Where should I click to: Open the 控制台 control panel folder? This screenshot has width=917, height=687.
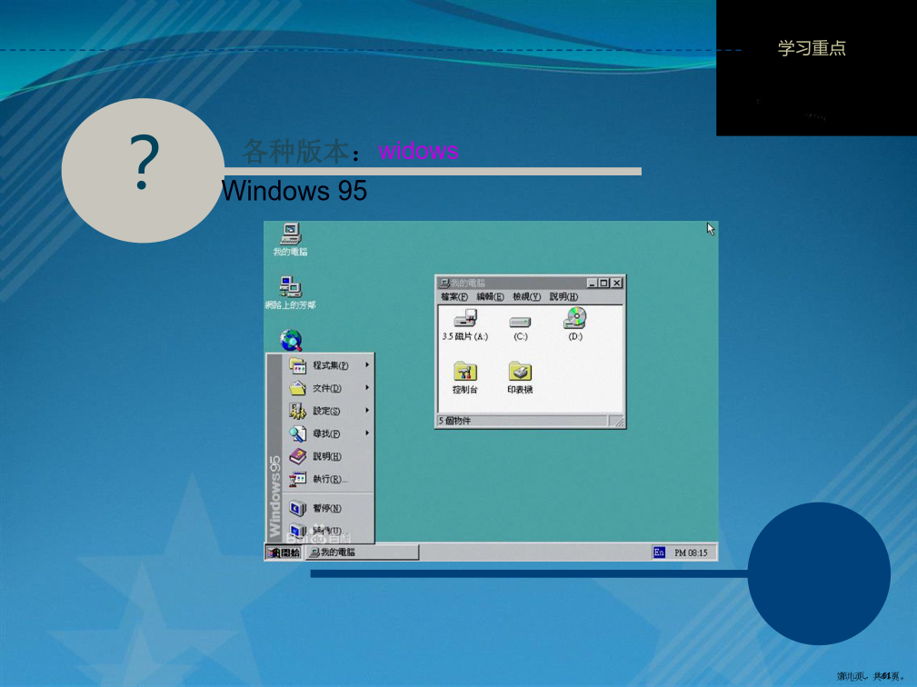465,378
